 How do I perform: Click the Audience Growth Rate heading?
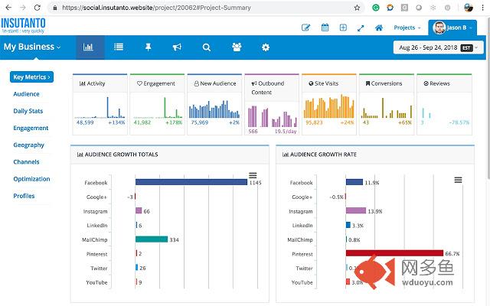(323, 155)
